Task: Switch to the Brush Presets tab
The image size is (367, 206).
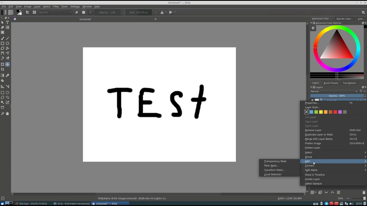Action: (x=331, y=83)
